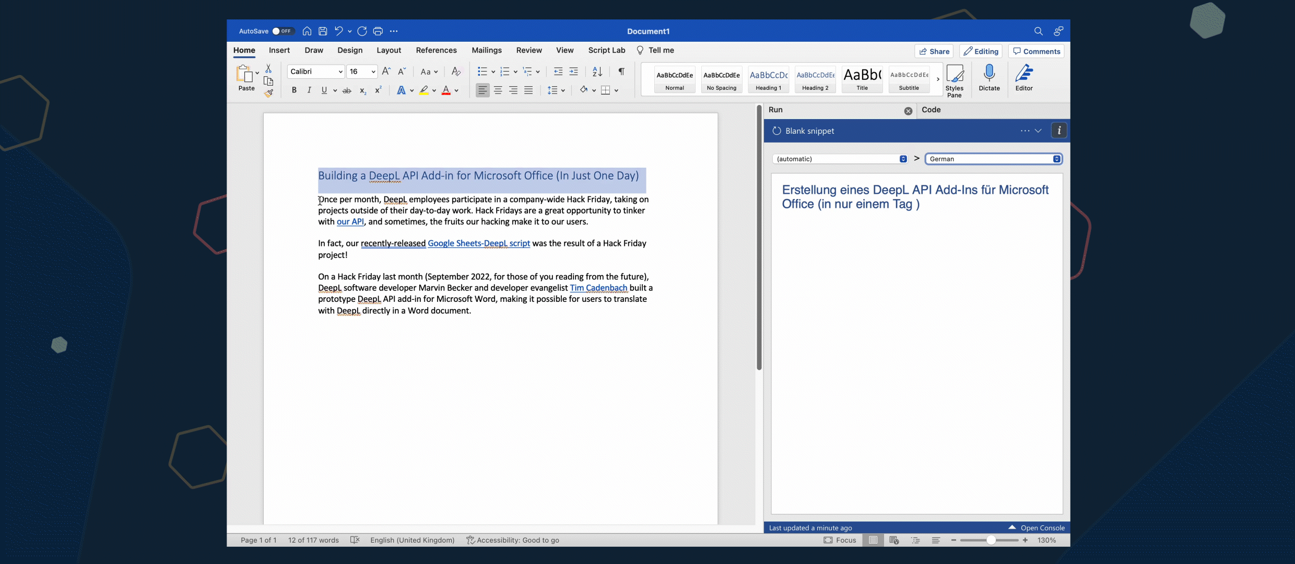Copy the selection using the copy icon
The width and height of the screenshot is (1295, 564).
268,81
